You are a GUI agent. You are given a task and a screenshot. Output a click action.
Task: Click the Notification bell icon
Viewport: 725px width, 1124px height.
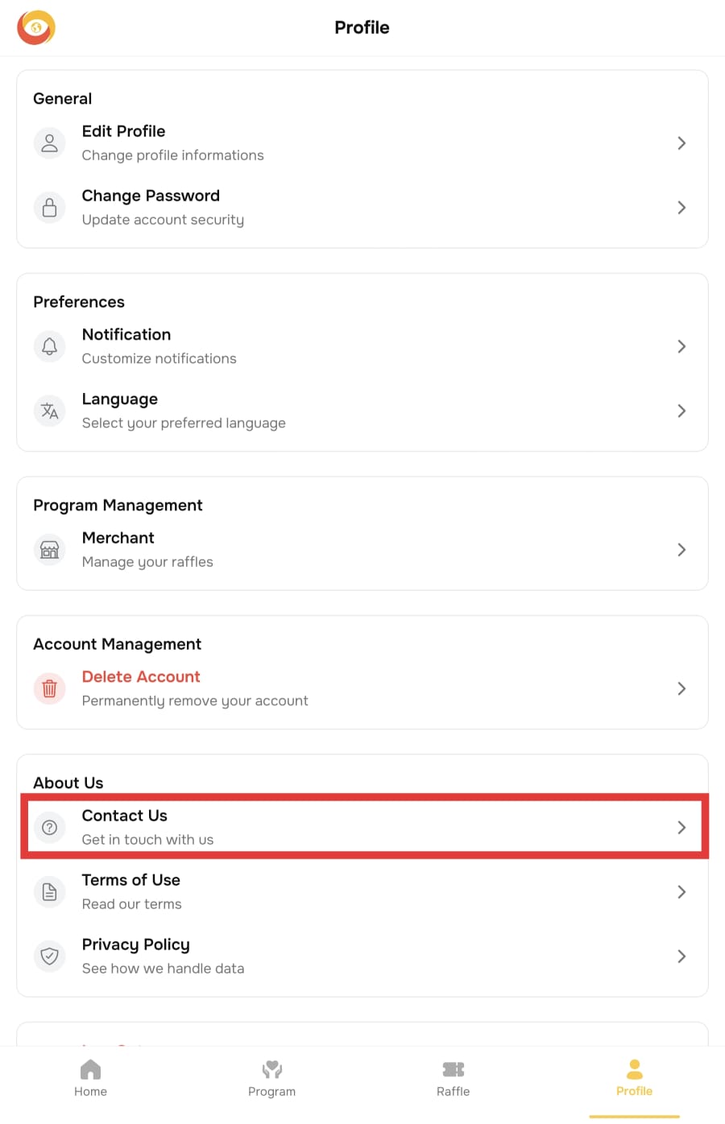[x=49, y=346]
